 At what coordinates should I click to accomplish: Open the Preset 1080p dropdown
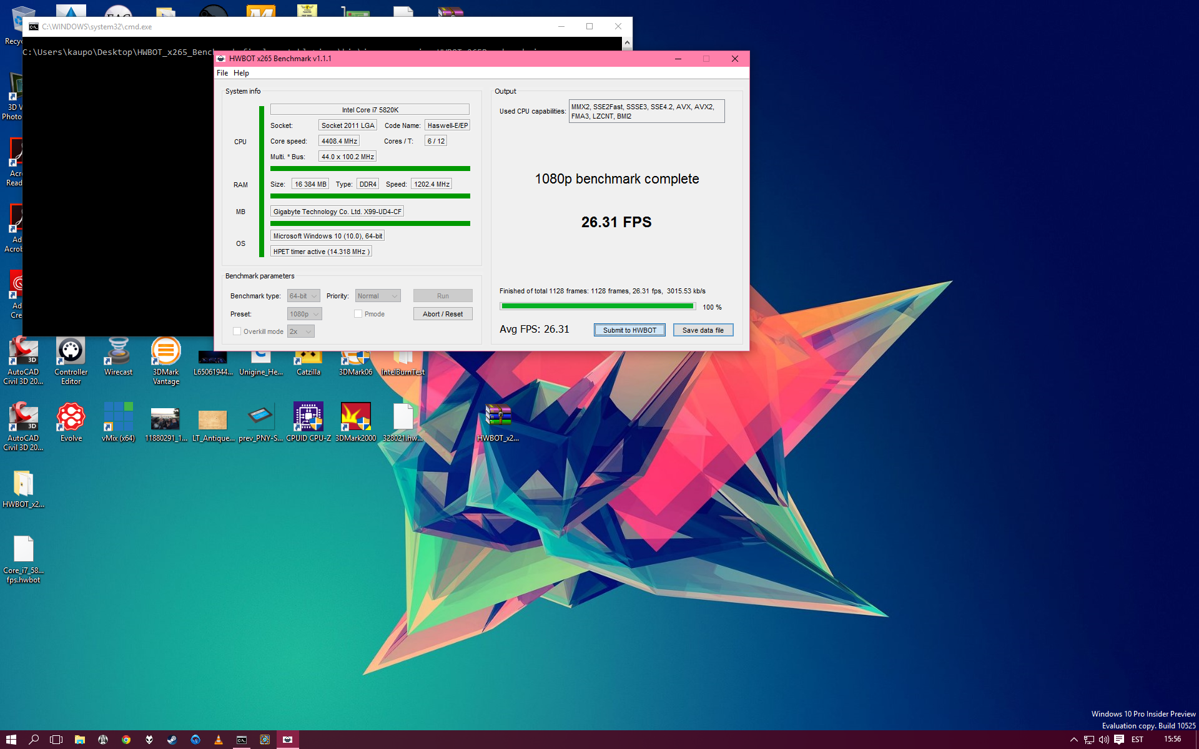[304, 314]
